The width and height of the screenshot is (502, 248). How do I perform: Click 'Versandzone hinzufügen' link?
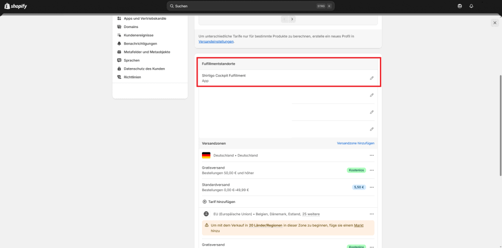click(355, 143)
